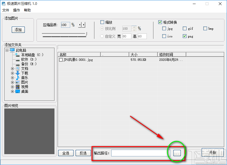Click the 添加 button to add images
This screenshot has width=227, height=165.
tap(18, 30)
